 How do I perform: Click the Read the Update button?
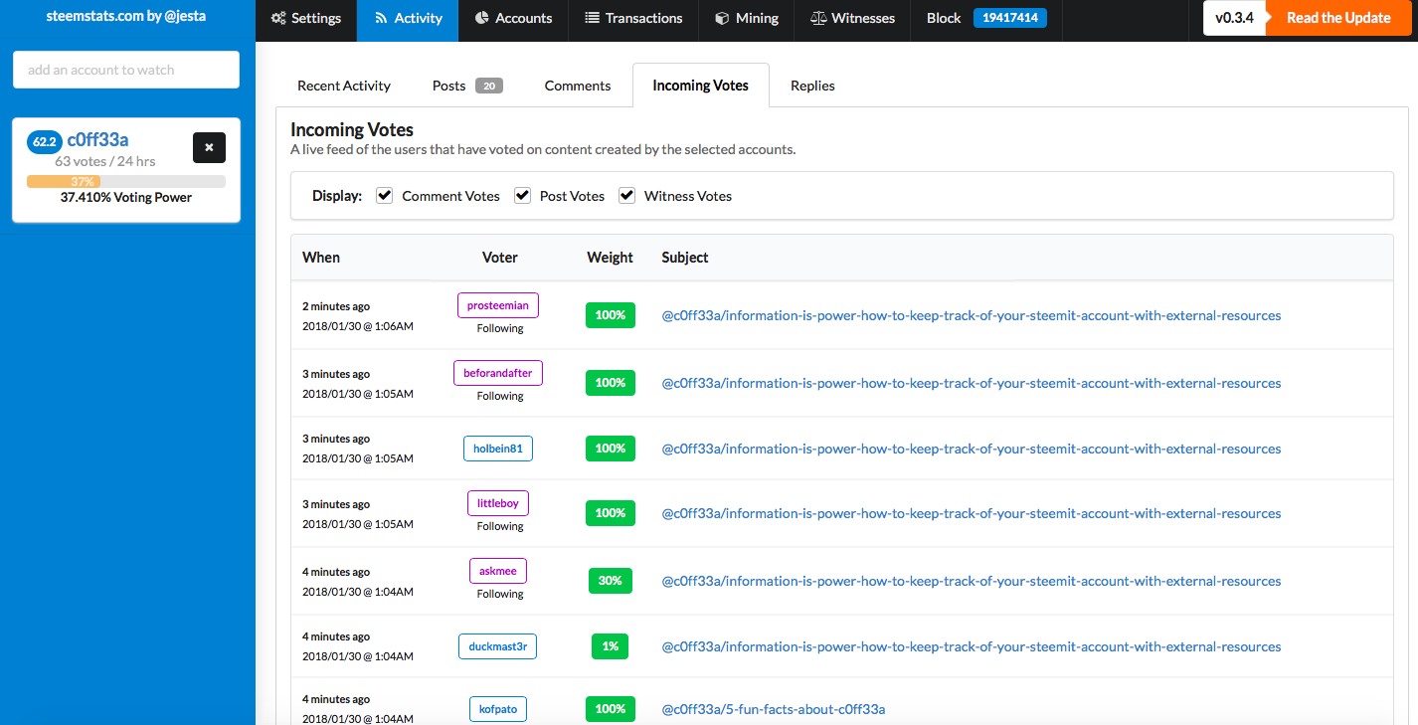coord(1338,18)
